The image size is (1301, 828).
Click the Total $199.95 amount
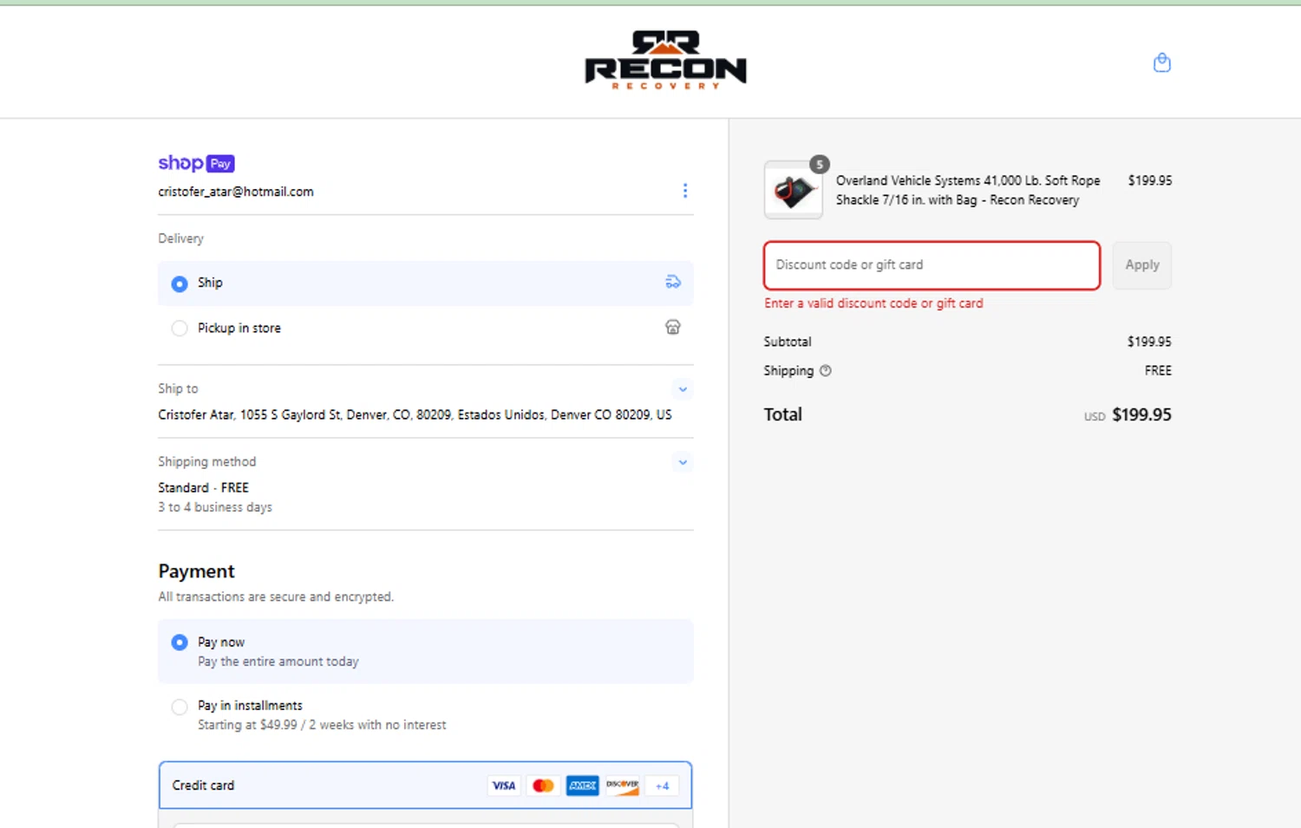(x=1141, y=414)
